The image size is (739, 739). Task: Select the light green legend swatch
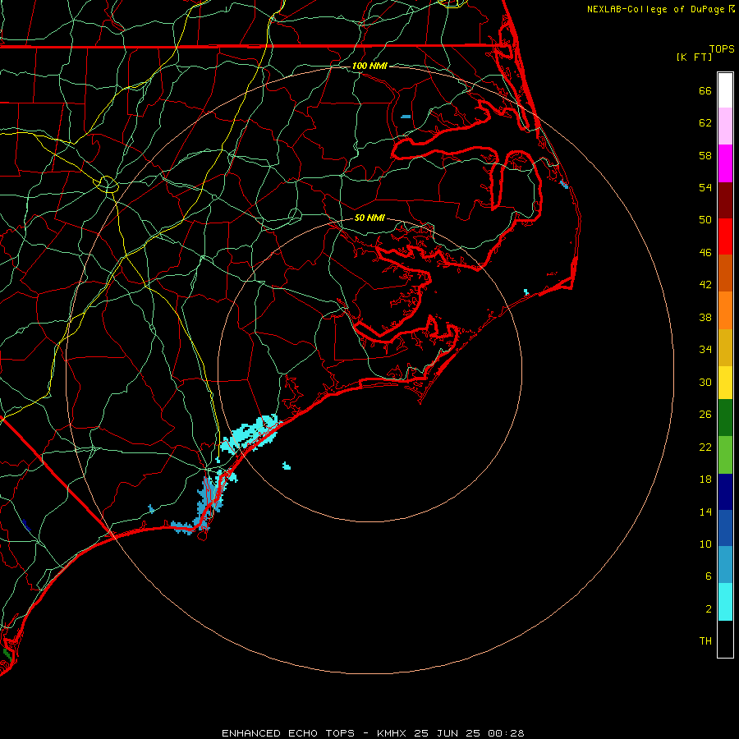725,455
